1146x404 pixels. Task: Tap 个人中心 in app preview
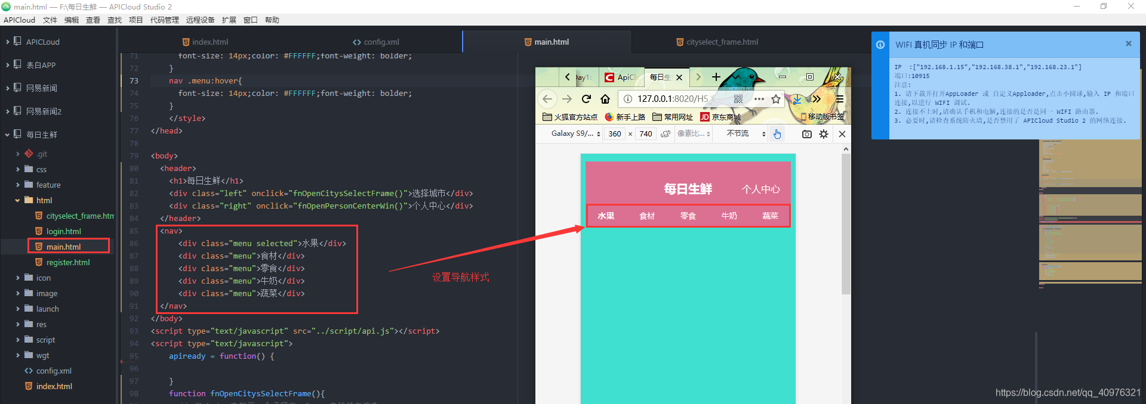coord(761,189)
